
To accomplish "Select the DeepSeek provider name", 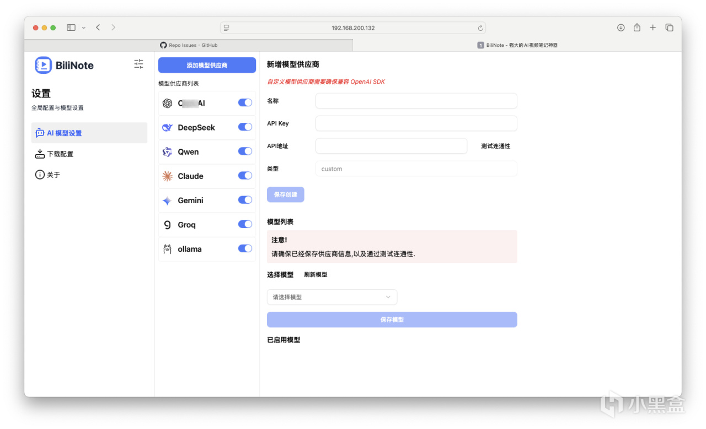I will [196, 127].
